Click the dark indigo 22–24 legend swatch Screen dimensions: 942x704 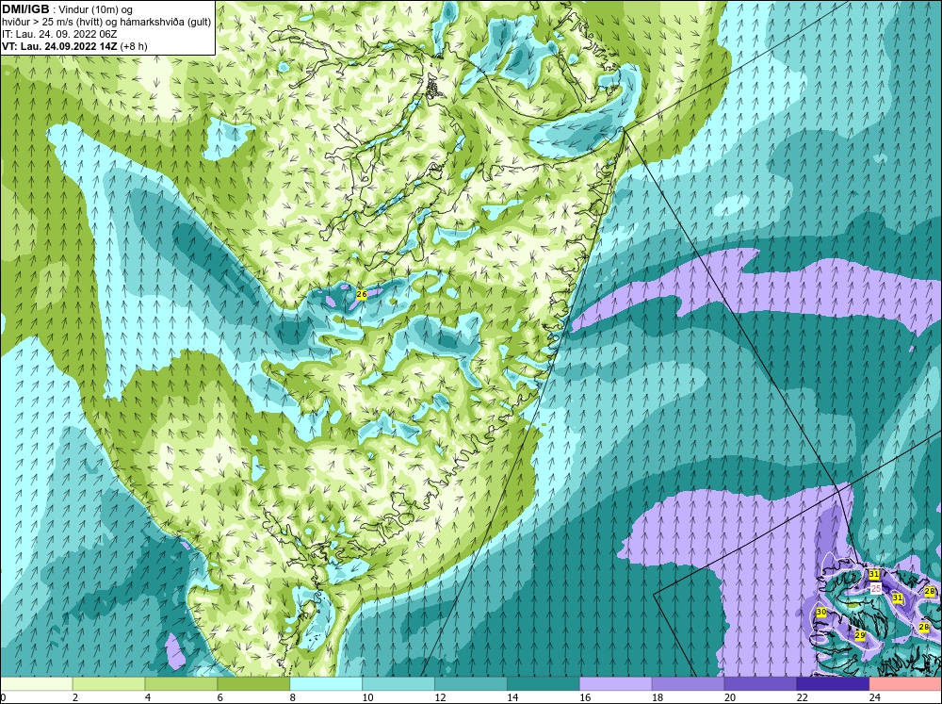[x=833, y=684]
